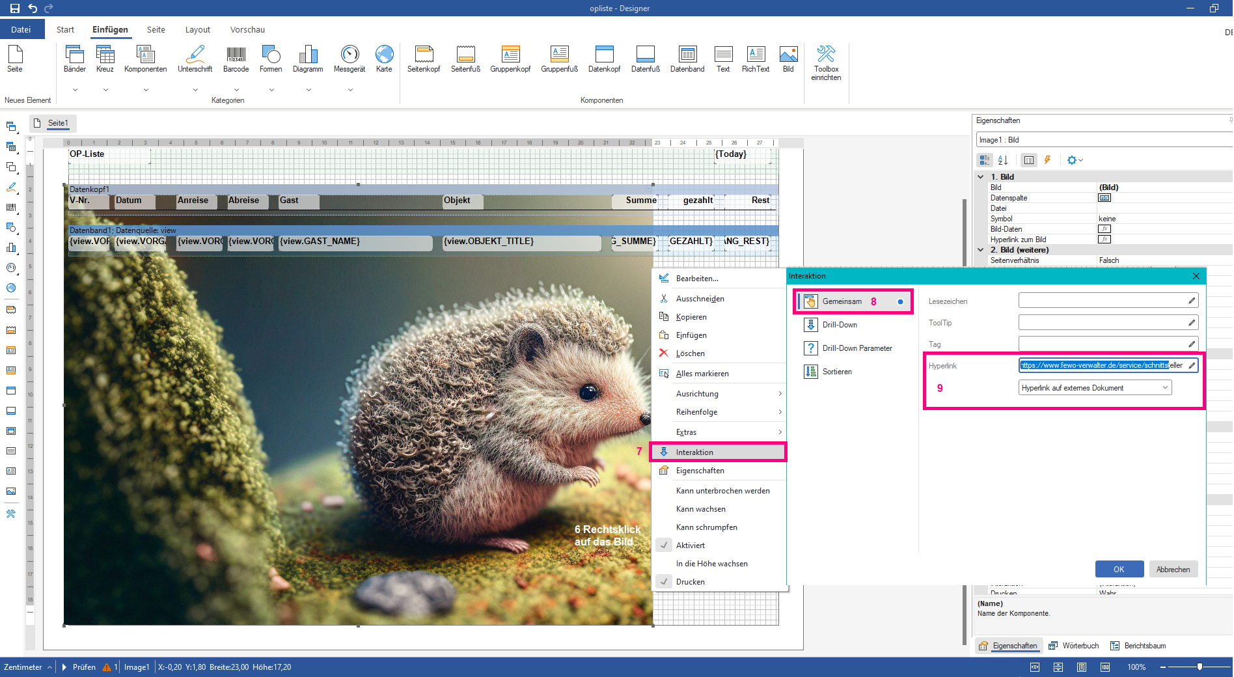
Task: Switch to Wörterbuch panel tab
Action: click(x=1074, y=646)
